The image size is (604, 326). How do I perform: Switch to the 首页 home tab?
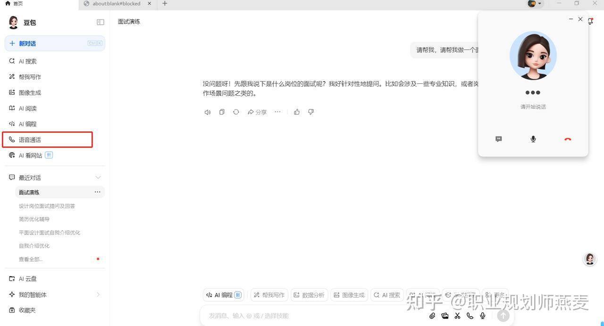click(39, 4)
